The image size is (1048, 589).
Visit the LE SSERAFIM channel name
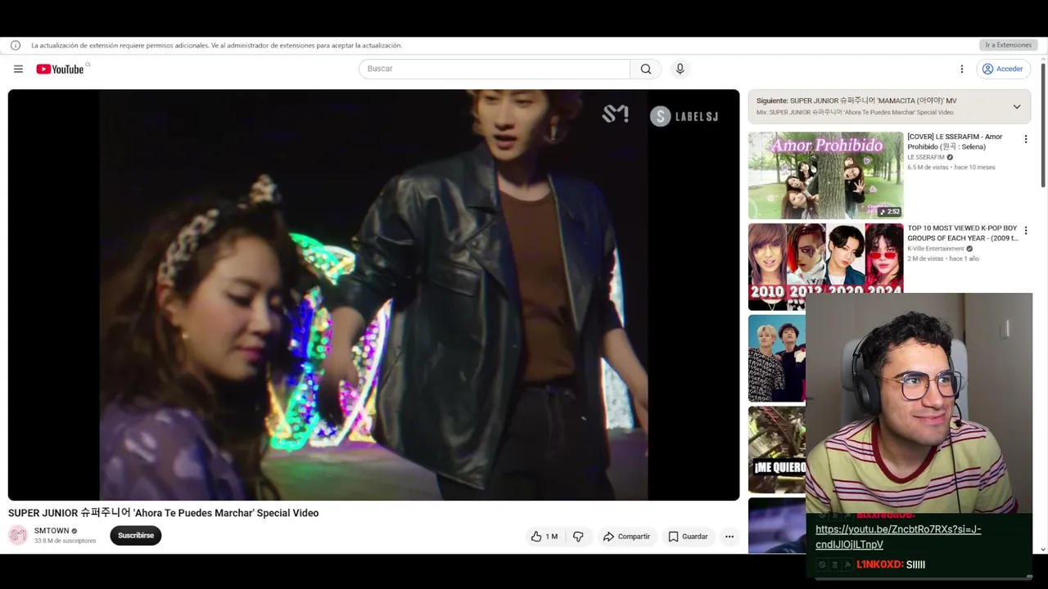pos(926,157)
